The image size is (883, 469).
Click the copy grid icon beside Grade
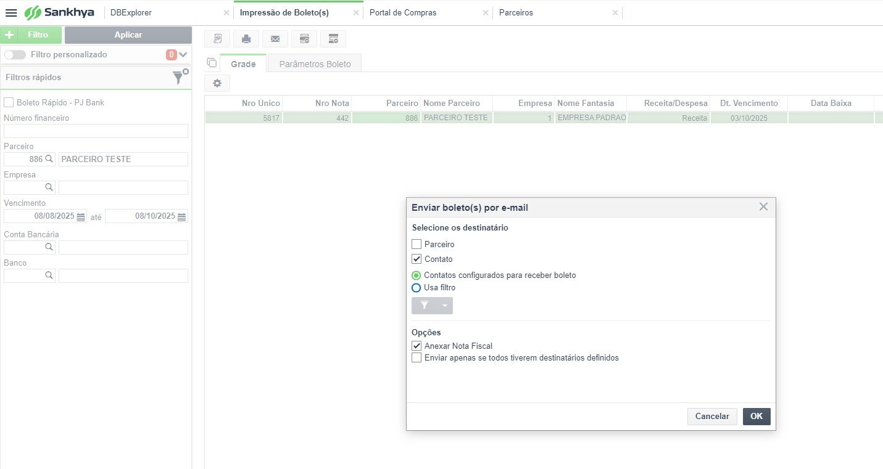click(x=212, y=63)
